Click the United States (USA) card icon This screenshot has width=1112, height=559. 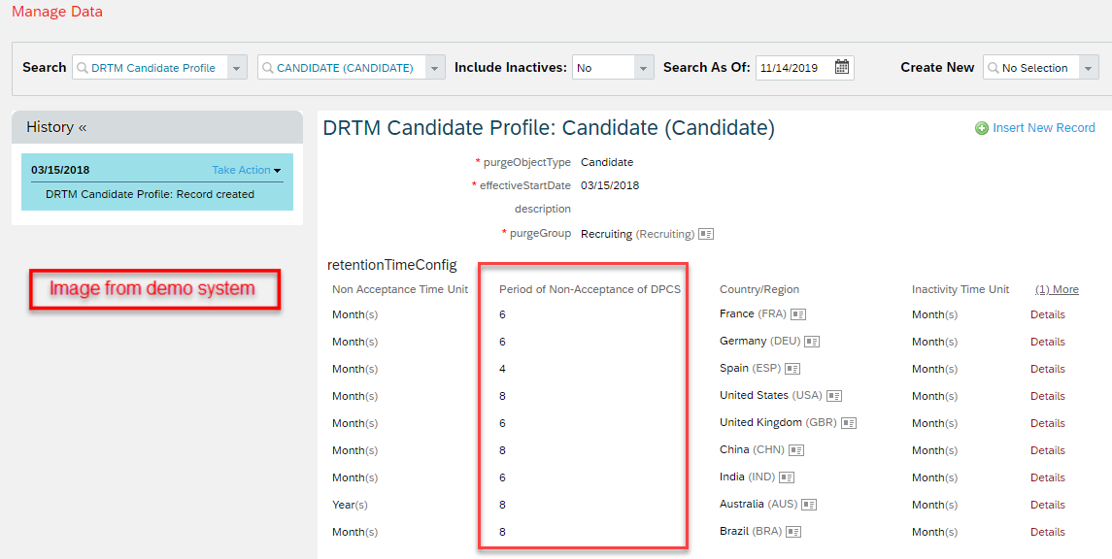pos(834,396)
